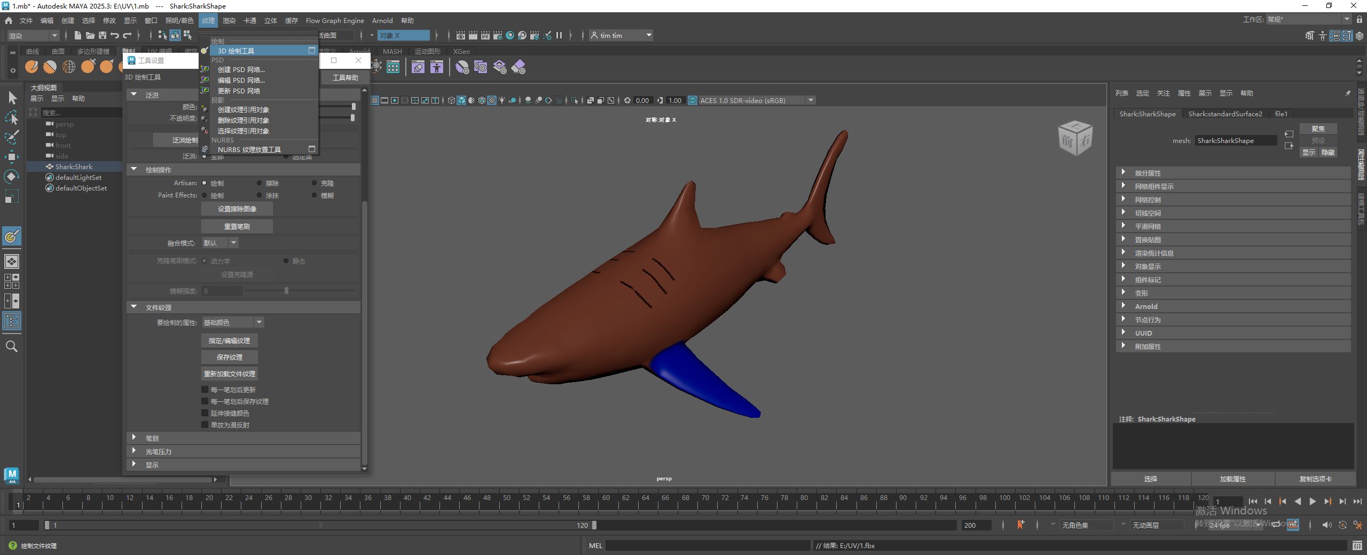This screenshot has width=1367, height=555.
Task: Click the 不透明度 slider handle
Action: tap(352, 117)
